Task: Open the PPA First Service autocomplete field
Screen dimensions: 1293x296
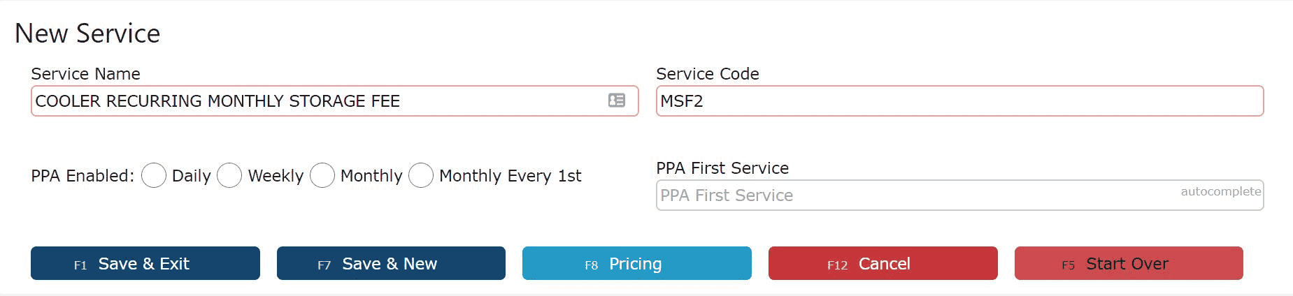Action: point(959,195)
